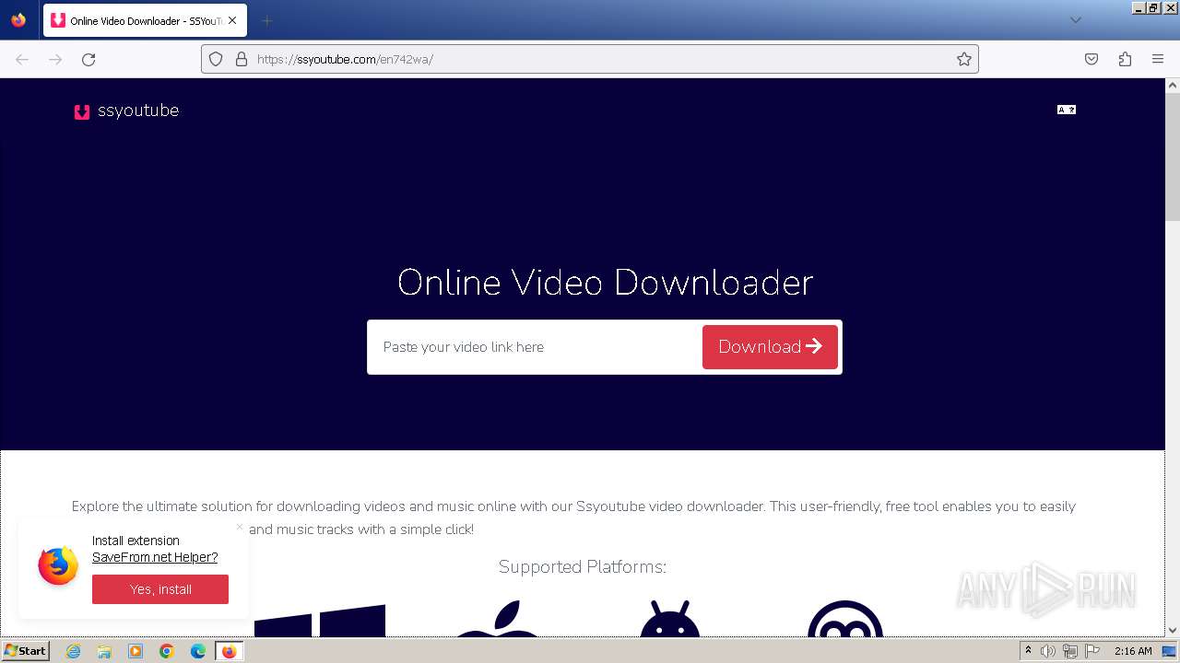Image resolution: width=1180 pixels, height=663 pixels.
Task: Select the Windows platform icon
Action: pyautogui.click(x=320, y=621)
